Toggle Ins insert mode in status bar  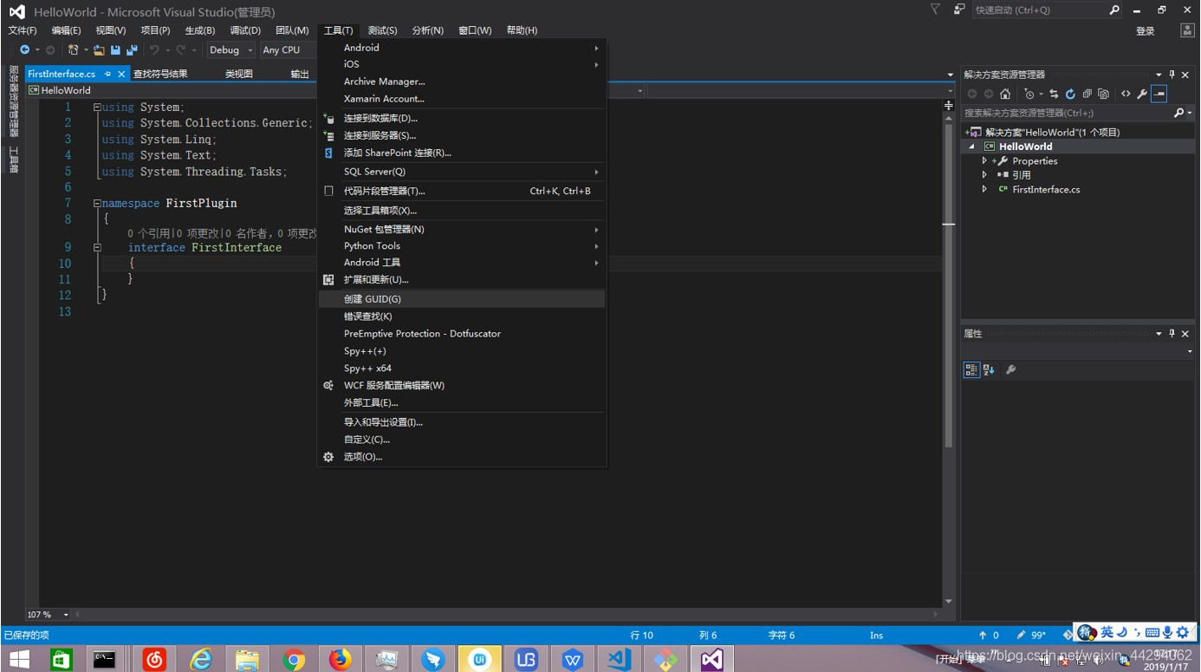pyautogui.click(x=876, y=636)
